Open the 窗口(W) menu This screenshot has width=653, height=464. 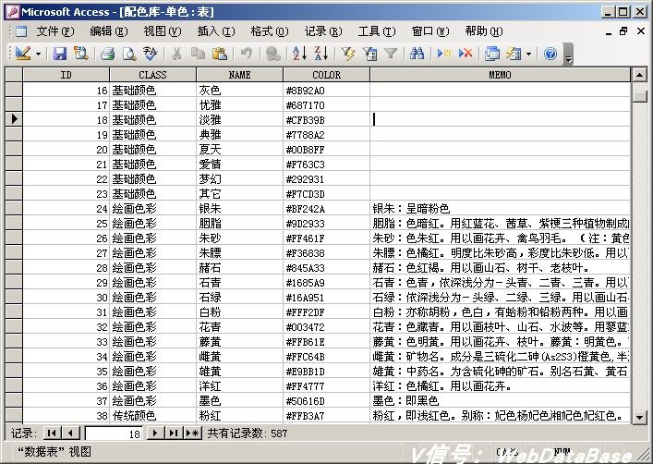point(430,31)
